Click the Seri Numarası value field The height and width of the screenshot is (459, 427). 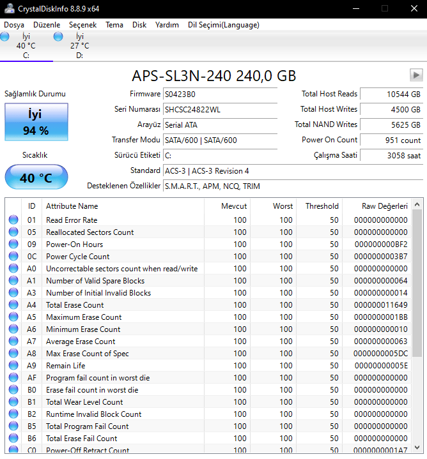[x=219, y=109]
